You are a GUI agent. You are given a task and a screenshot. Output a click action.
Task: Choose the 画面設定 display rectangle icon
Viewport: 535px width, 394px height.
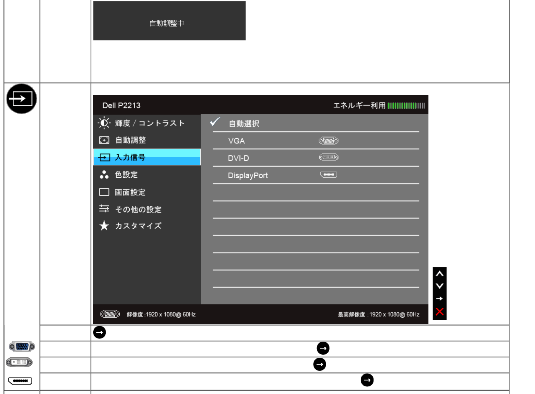tap(104, 192)
